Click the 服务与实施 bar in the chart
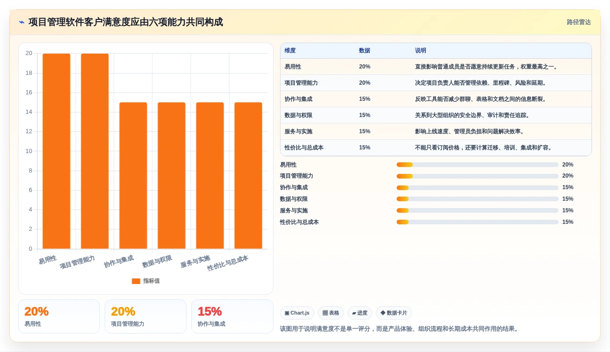This screenshot has height=352, width=610. coord(210,176)
